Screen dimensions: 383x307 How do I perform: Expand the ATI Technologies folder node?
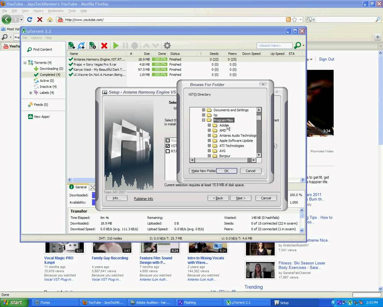click(x=209, y=146)
